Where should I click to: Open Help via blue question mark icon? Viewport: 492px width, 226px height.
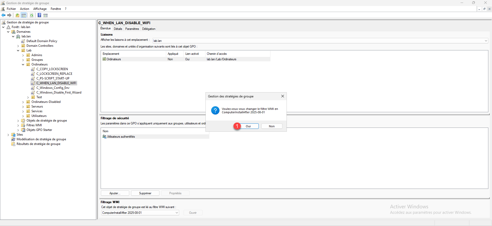pos(39,15)
